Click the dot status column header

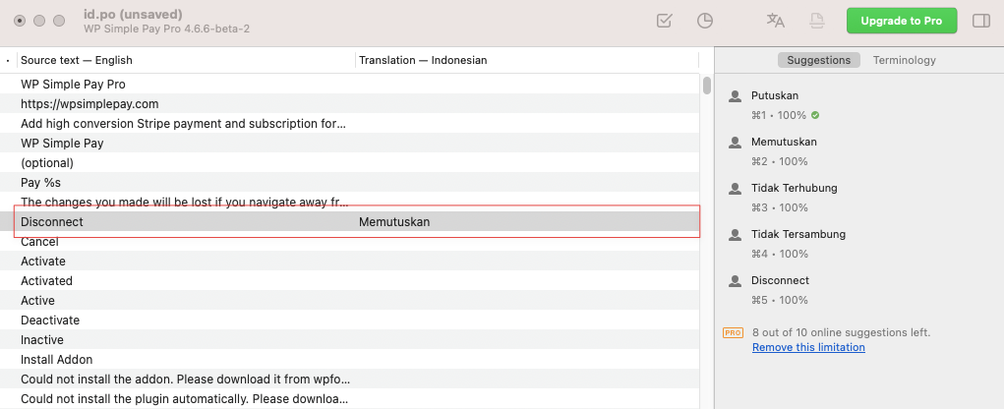[x=8, y=60]
